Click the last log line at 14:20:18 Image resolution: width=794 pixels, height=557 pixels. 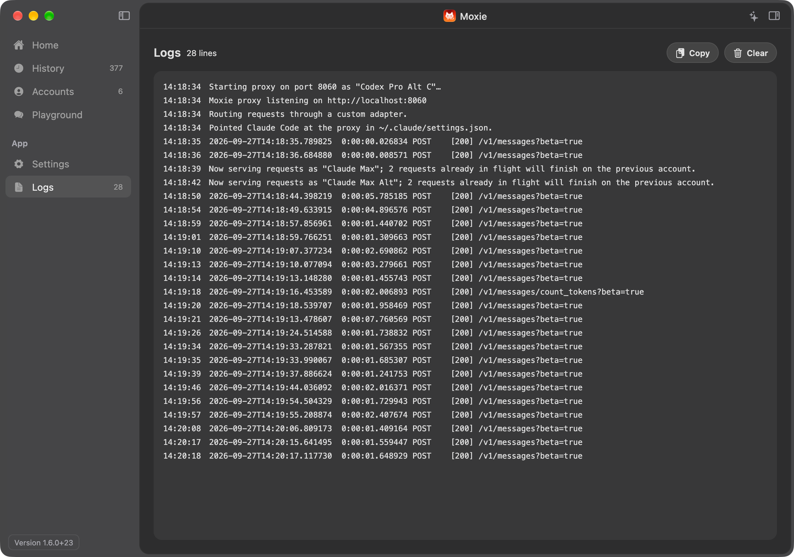pyautogui.click(x=372, y=456)
